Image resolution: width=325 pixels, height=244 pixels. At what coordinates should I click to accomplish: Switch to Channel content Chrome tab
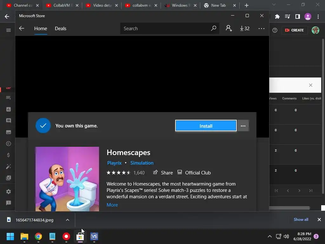(x=23, y=5)
